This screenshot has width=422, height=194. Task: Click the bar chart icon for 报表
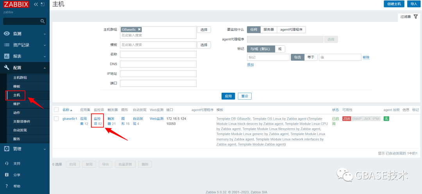coord(7,56)
